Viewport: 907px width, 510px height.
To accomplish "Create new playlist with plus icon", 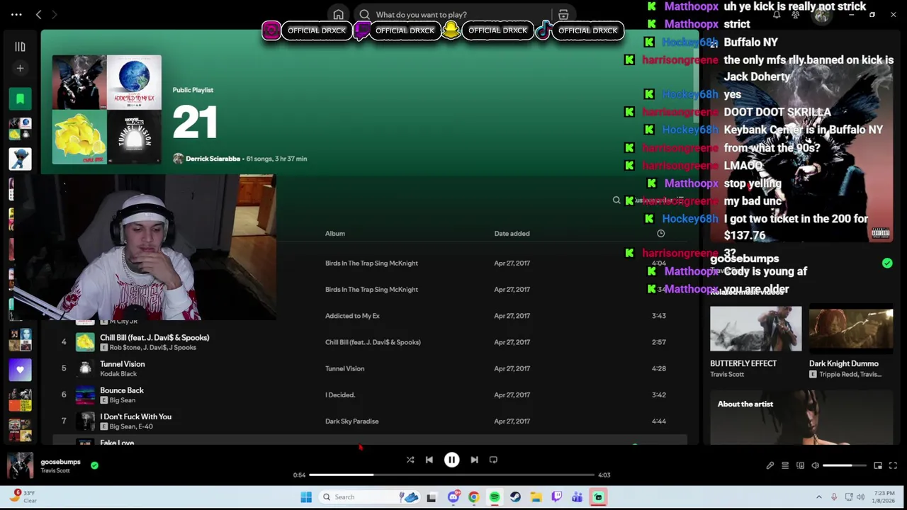I will pyautogui.click(x=20, y=68).
